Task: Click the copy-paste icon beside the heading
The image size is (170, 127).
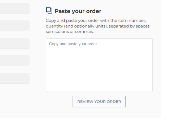Action: [x=49, y=11]
